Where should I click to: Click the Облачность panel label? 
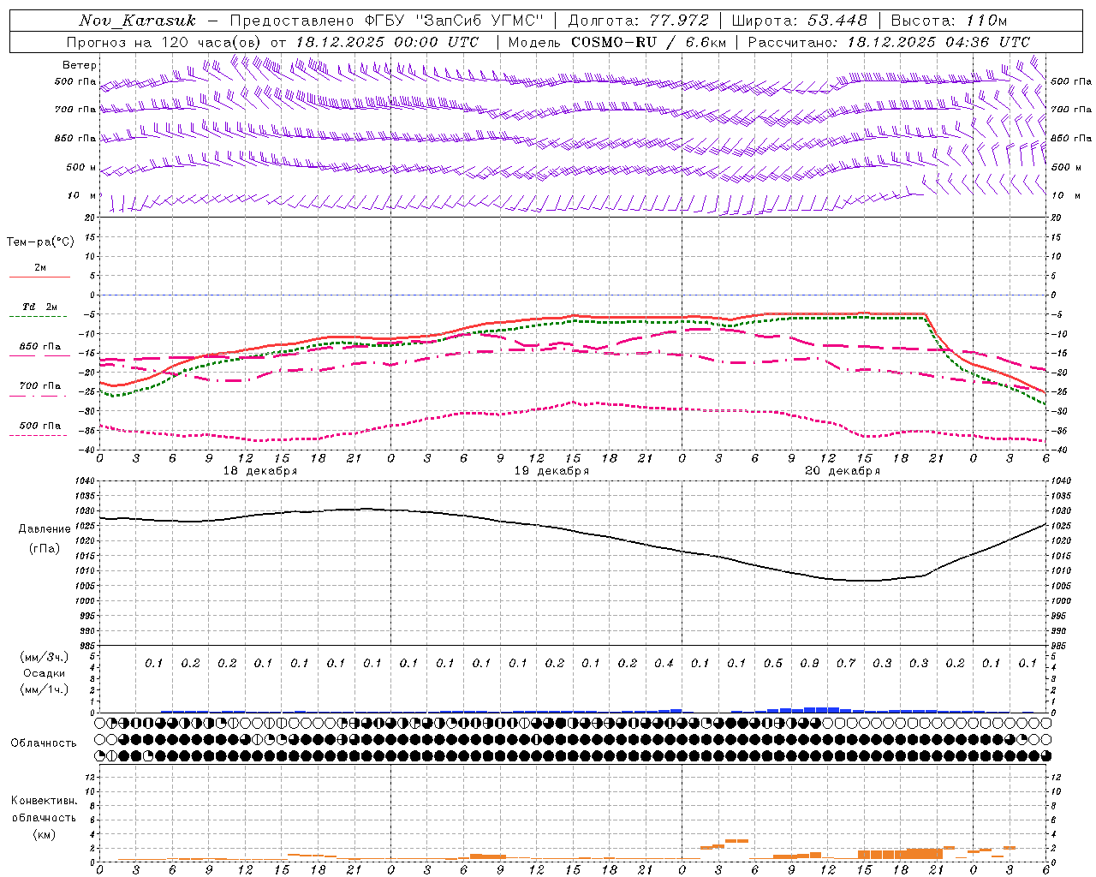(x=44, y=743)
